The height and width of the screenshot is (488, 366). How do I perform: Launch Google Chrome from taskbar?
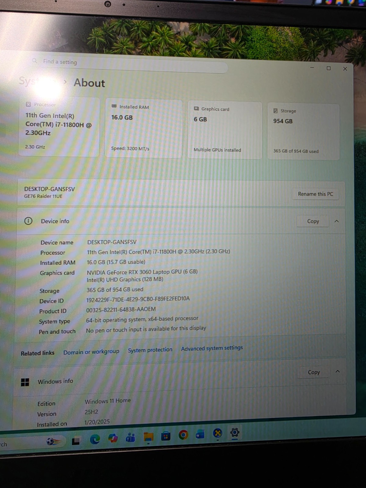(x=183, y=435)
